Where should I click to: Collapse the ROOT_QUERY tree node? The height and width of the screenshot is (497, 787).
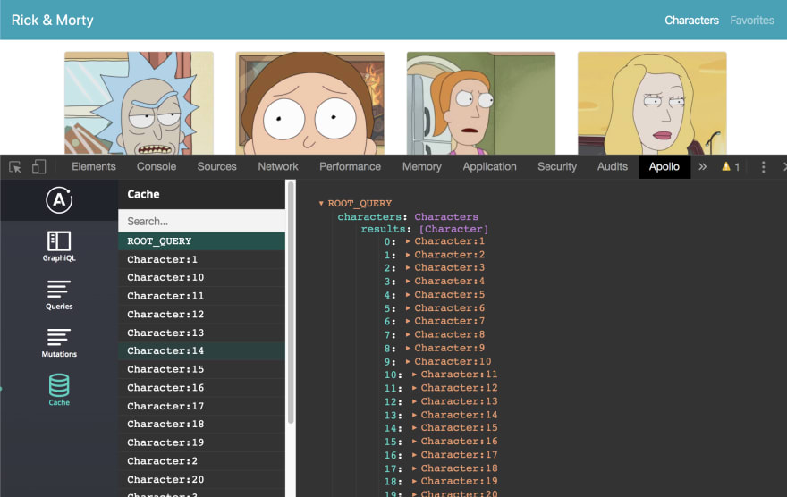pyautogui.click(x=321, y=204)
